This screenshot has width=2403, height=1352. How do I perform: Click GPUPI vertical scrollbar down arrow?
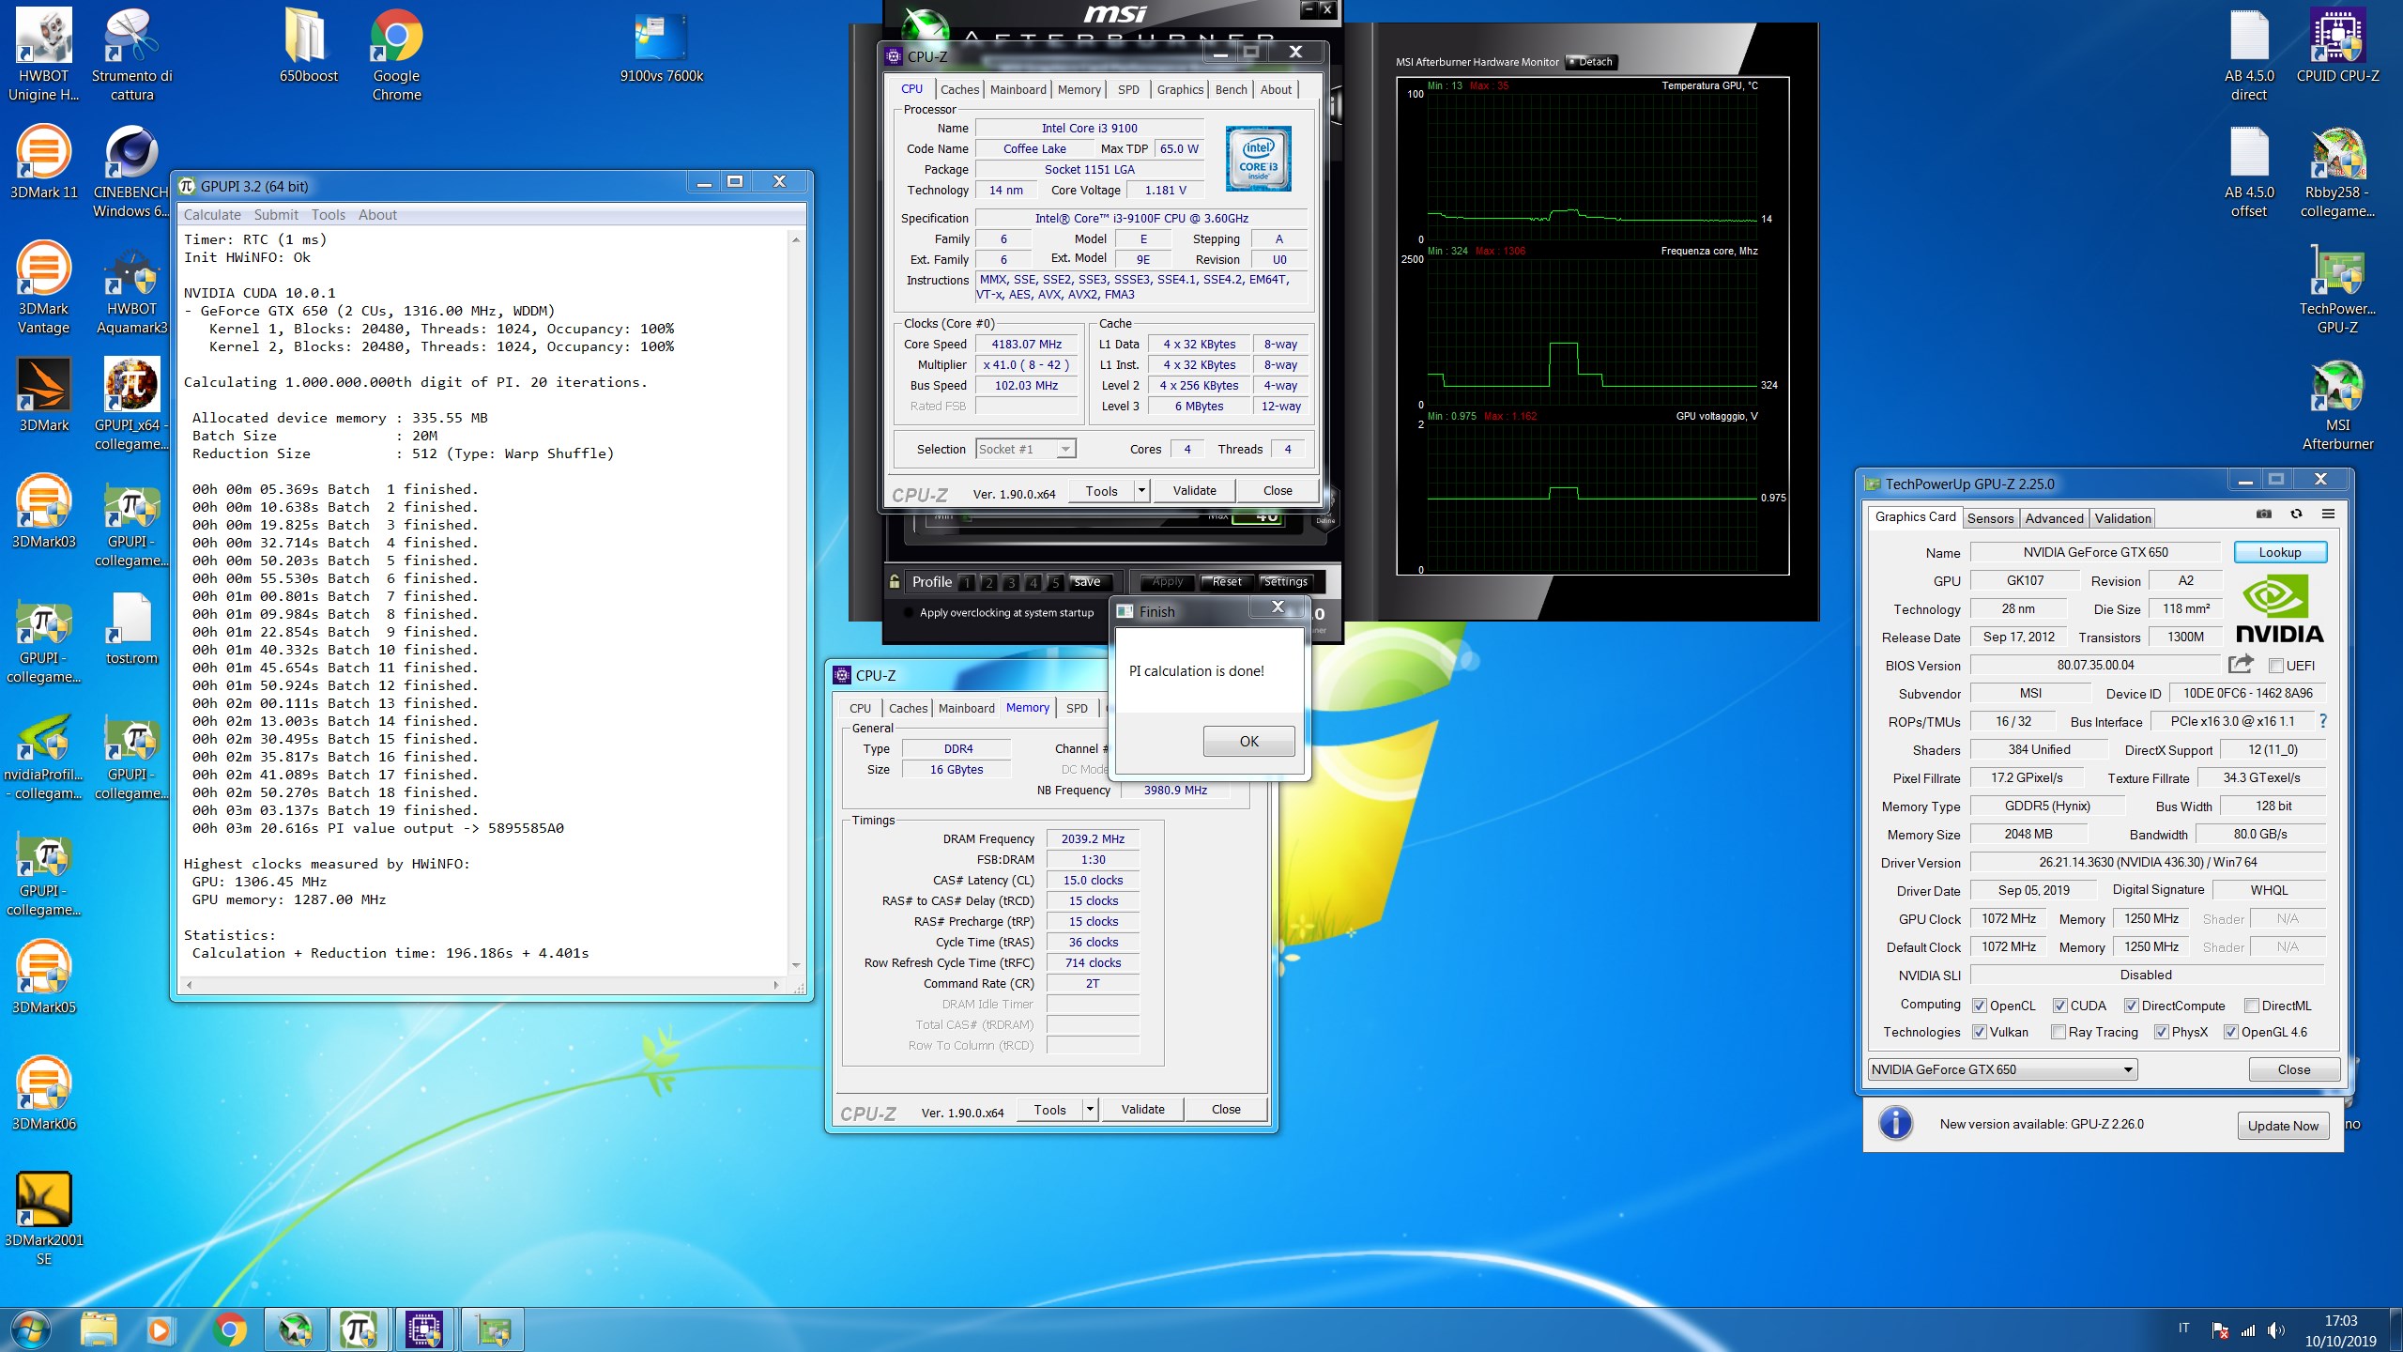click(796, 964)
